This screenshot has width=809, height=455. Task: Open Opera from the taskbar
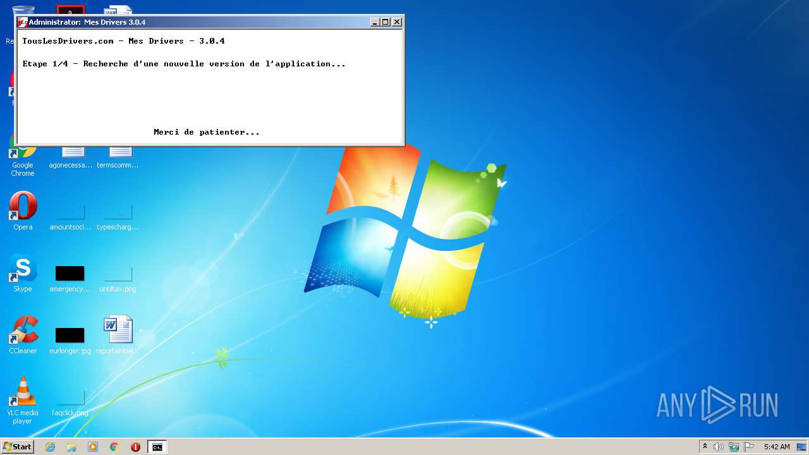tap(135, 447)
